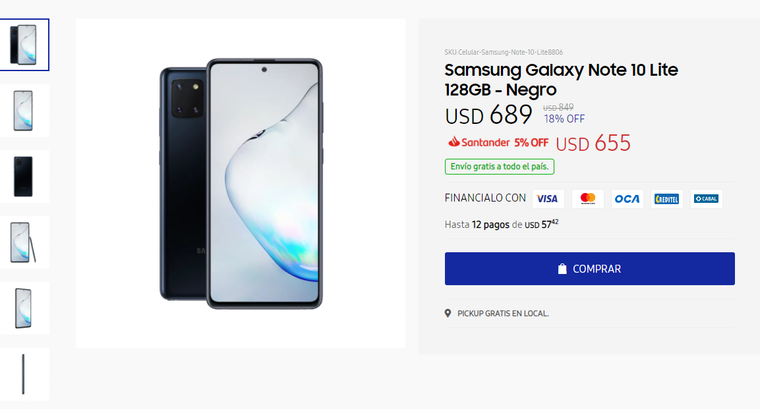Click the 'Pickup gratis en local' link
760x409 pixels.
coord(503,314)
